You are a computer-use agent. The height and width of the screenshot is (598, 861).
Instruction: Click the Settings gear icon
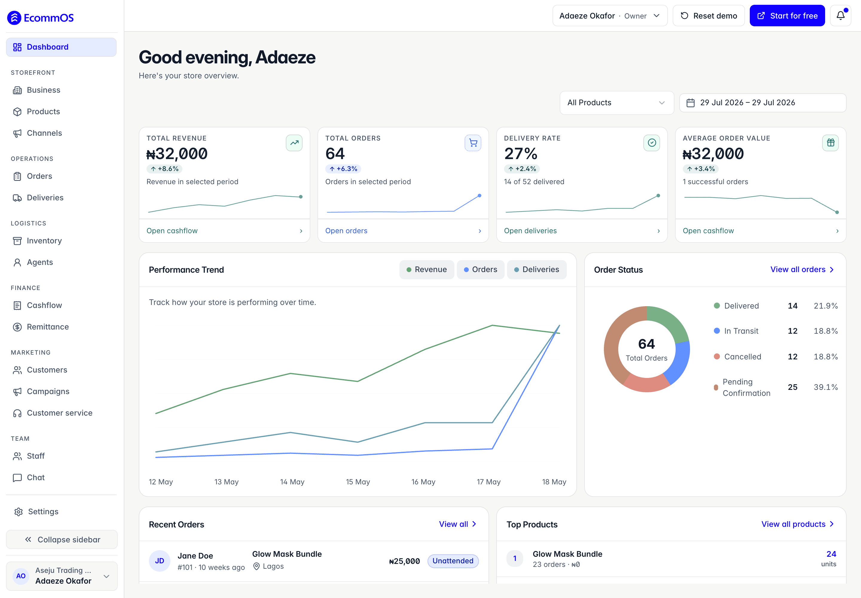(x=18, y=512)
